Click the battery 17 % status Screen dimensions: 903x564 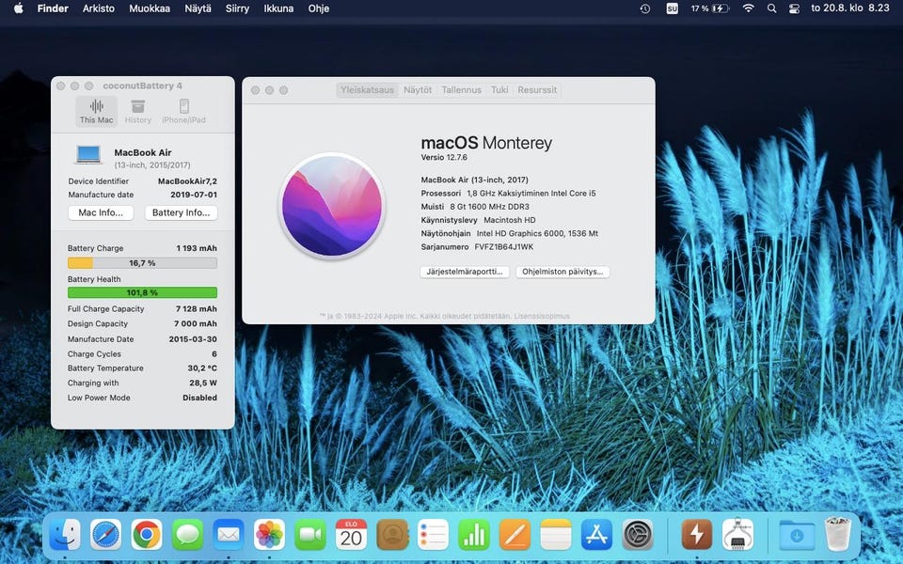(x=710, y=8)
